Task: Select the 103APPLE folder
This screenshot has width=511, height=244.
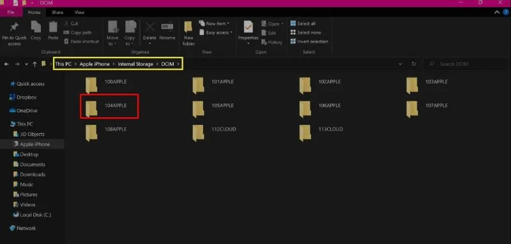Action: (427, 85)
